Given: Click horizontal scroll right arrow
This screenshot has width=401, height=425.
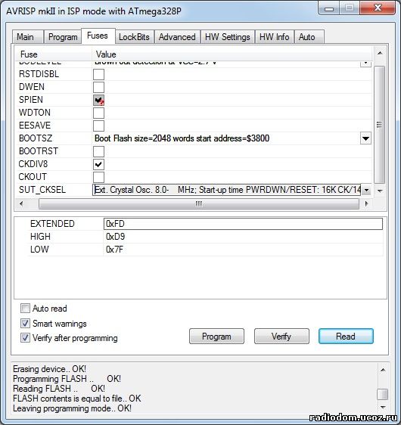Looking at the screenshot, I should [366, 203].
